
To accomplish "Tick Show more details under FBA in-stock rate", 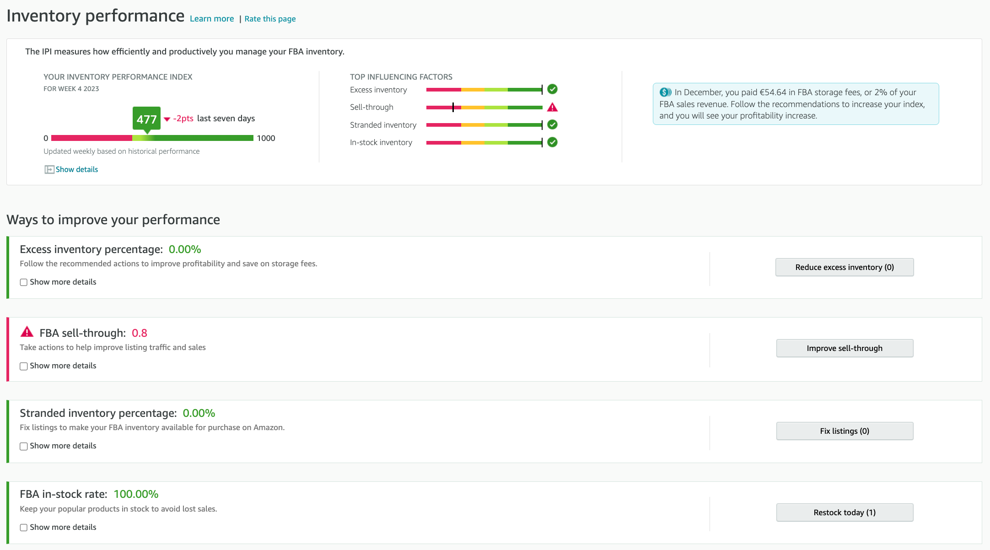I will click(24, 528).
